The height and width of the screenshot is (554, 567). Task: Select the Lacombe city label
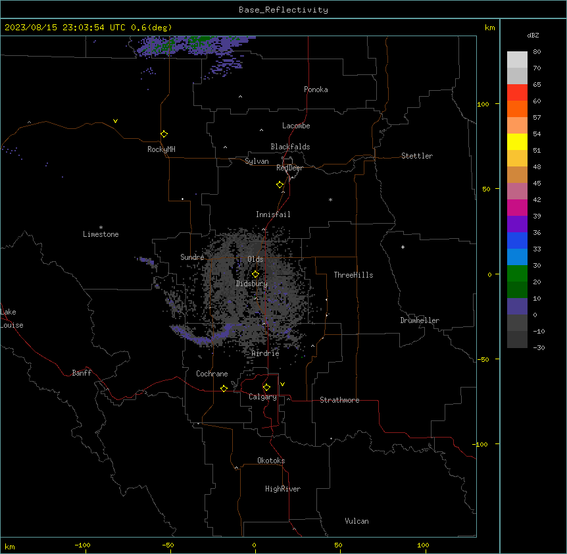(x=296, y=126)
